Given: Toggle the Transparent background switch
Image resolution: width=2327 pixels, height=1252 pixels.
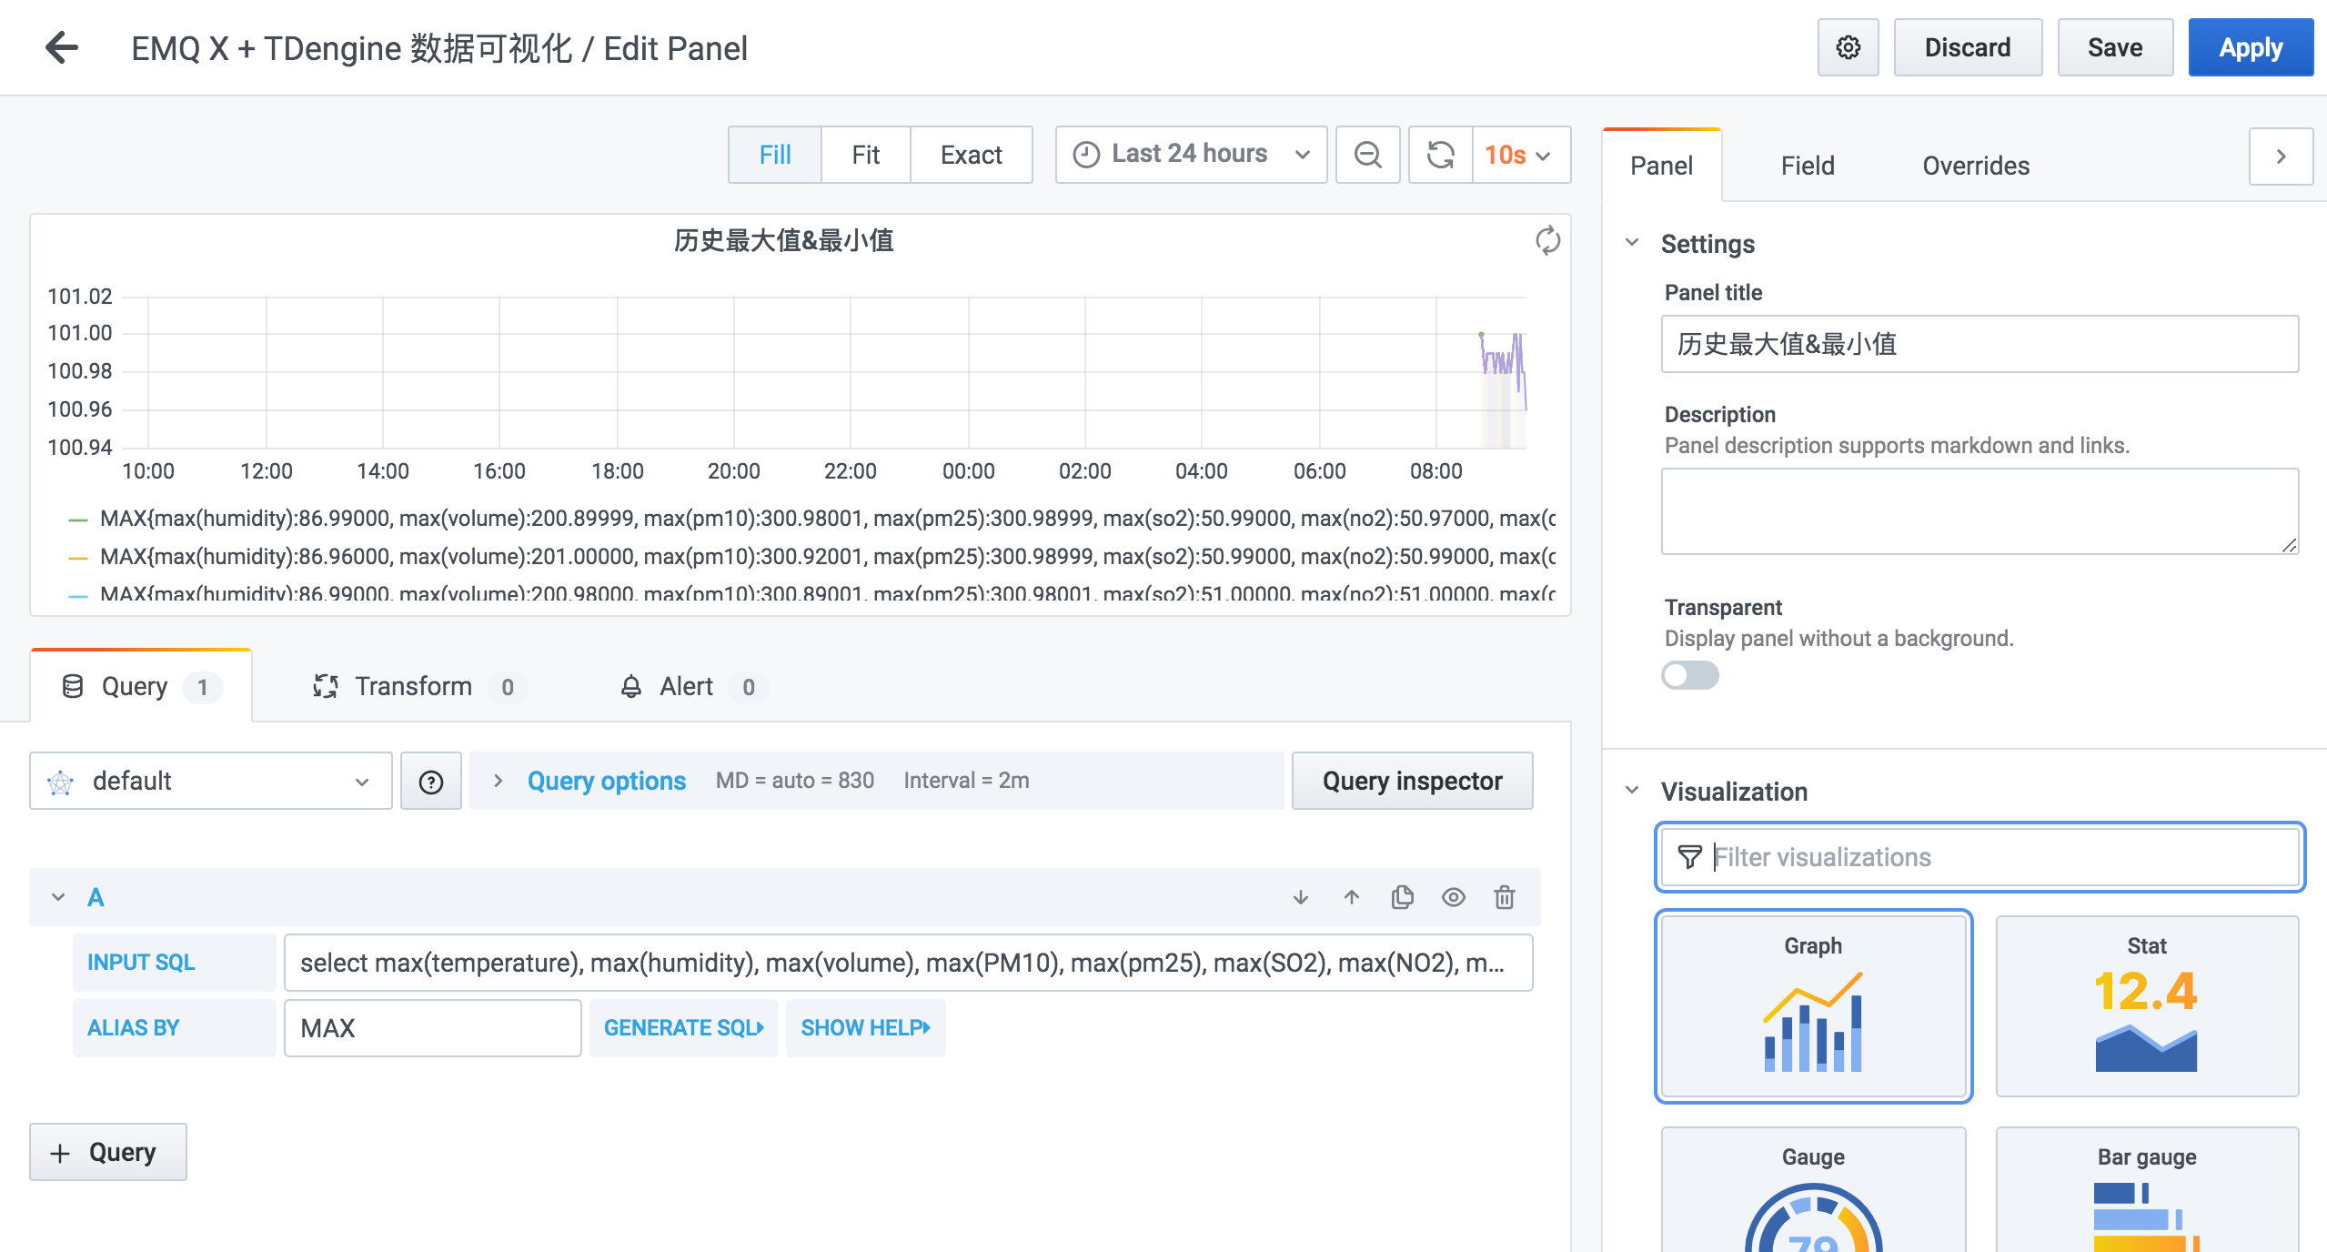Looking at the screenshot, I should pyautogui.click(x=1689, y=675).
